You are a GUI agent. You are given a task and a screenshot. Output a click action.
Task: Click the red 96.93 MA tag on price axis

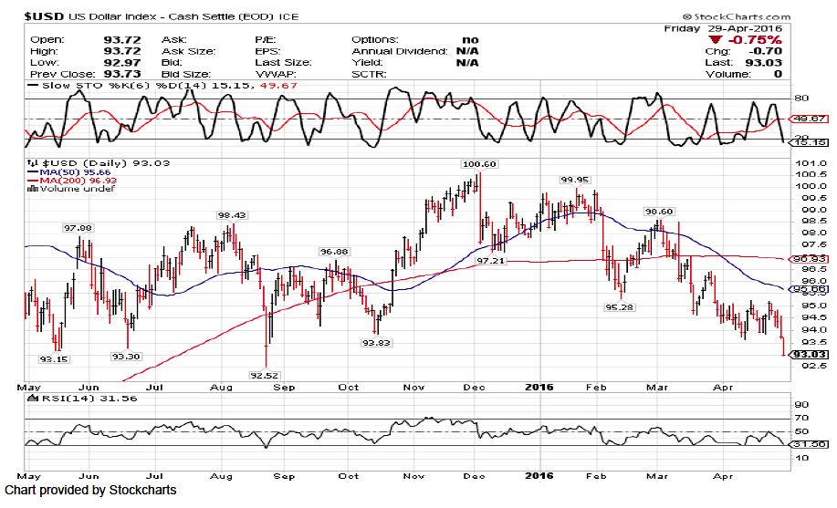click(810, 259)
